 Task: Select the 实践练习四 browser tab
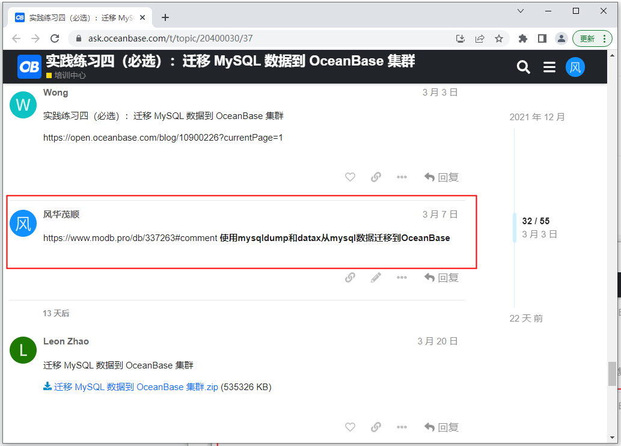point(79,17)
